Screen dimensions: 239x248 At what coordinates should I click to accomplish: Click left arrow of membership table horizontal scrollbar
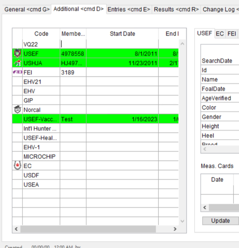tap(16, 229)
